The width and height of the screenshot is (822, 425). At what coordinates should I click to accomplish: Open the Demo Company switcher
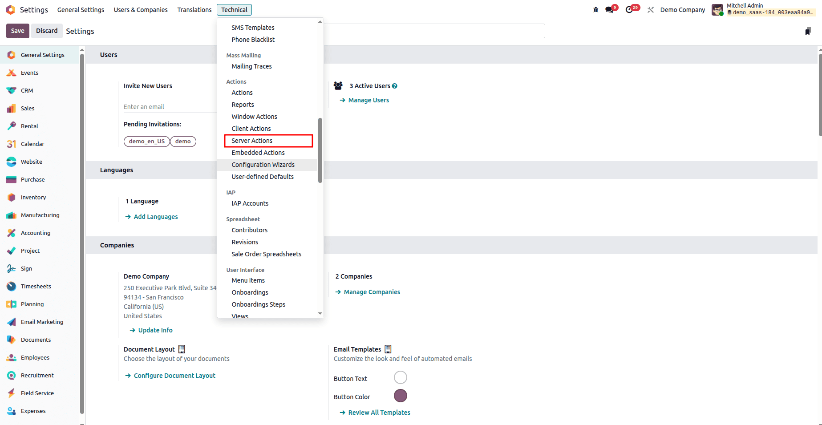point(683,9)
